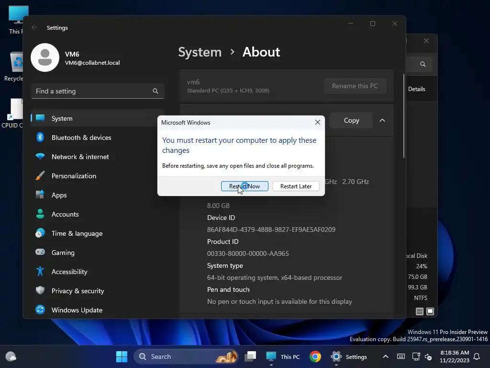Click Details in the background File Explorer window

pyautogui.click(x=417, y=89)
